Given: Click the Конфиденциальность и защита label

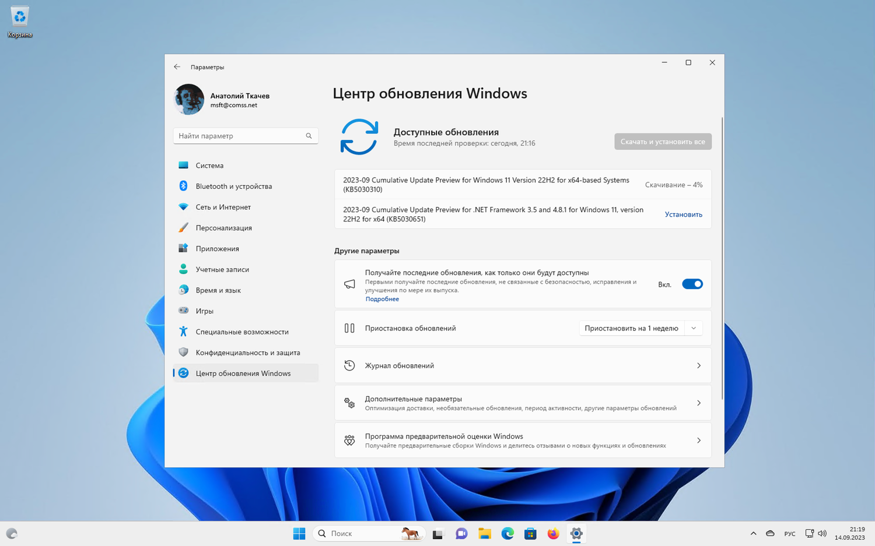Looking at the screenshot, I should click(x=248, y=353).
